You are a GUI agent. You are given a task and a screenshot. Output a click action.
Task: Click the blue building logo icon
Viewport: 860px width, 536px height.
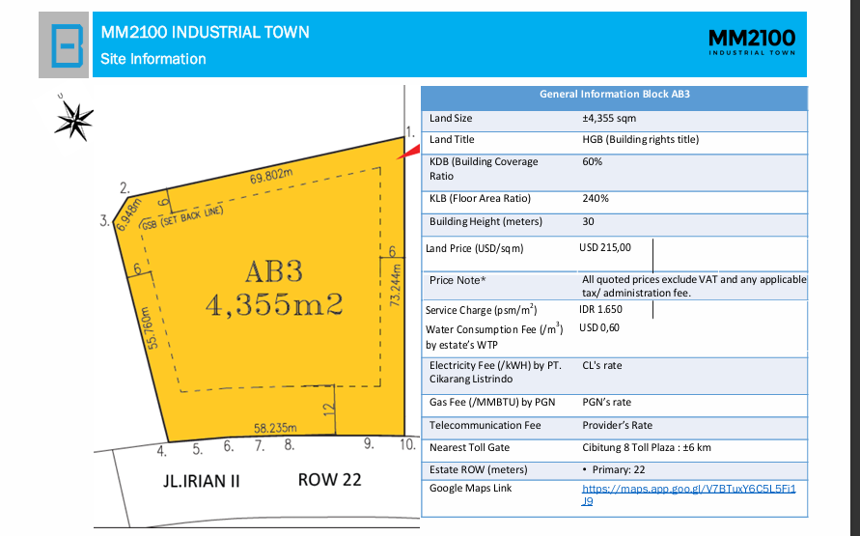click(68, 45)
